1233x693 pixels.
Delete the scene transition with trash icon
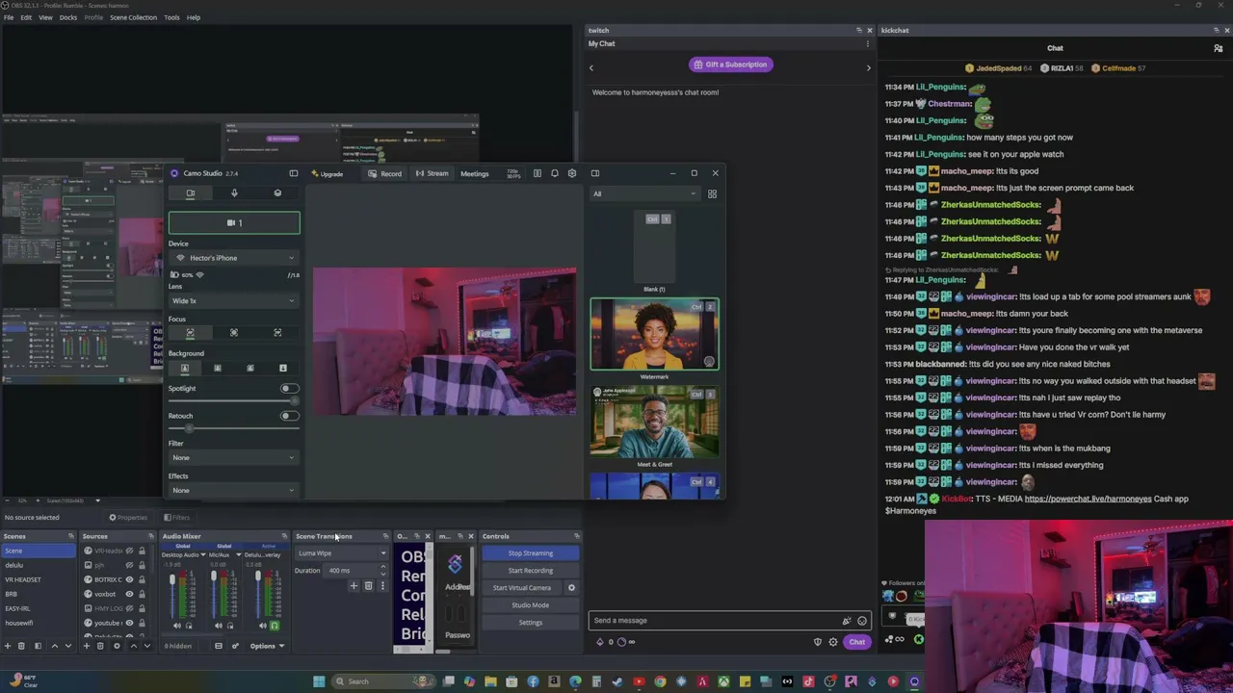tap(368, 586)
